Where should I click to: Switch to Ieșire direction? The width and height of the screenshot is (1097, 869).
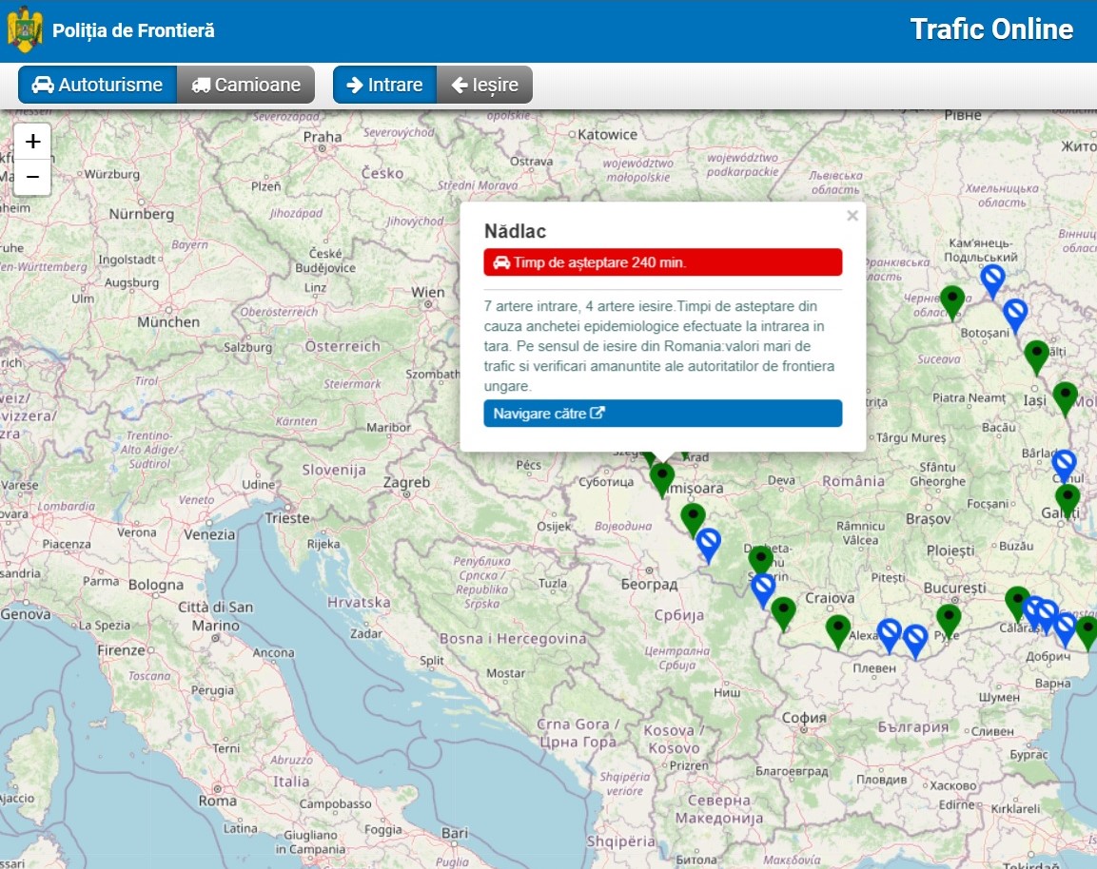click(x=484, y=85)
